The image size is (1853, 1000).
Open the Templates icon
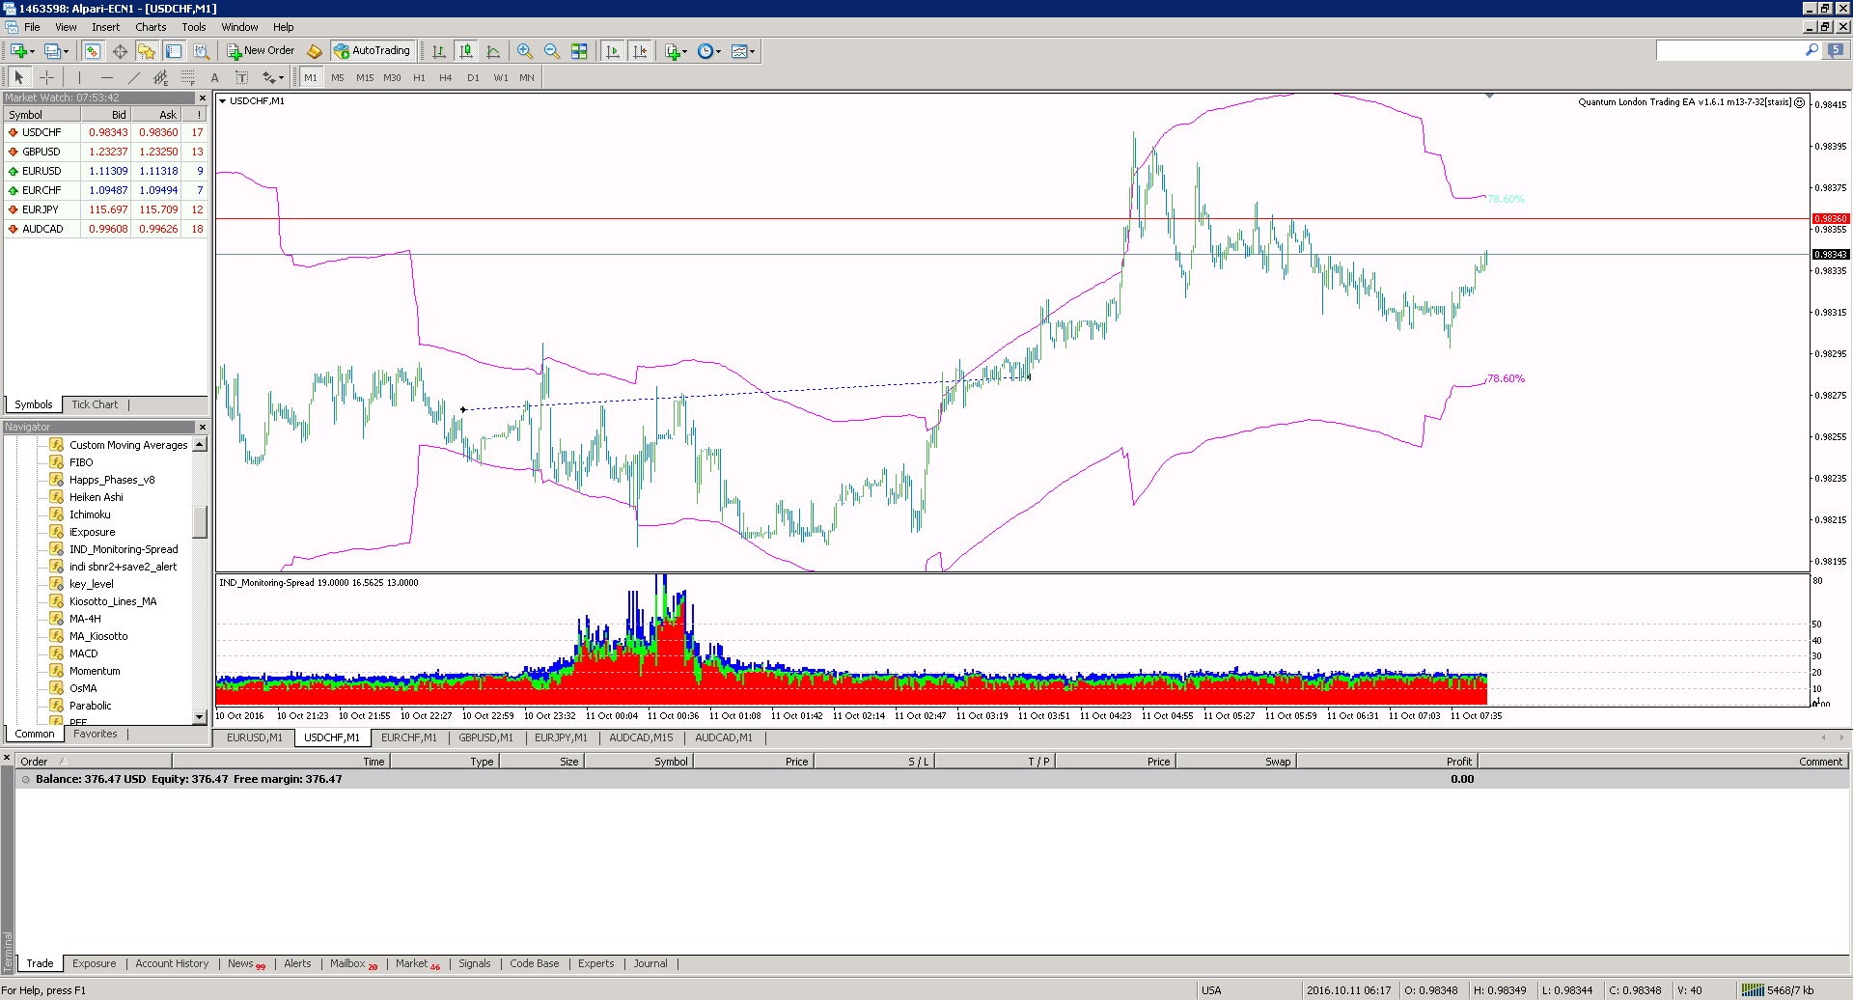(739, 51)
